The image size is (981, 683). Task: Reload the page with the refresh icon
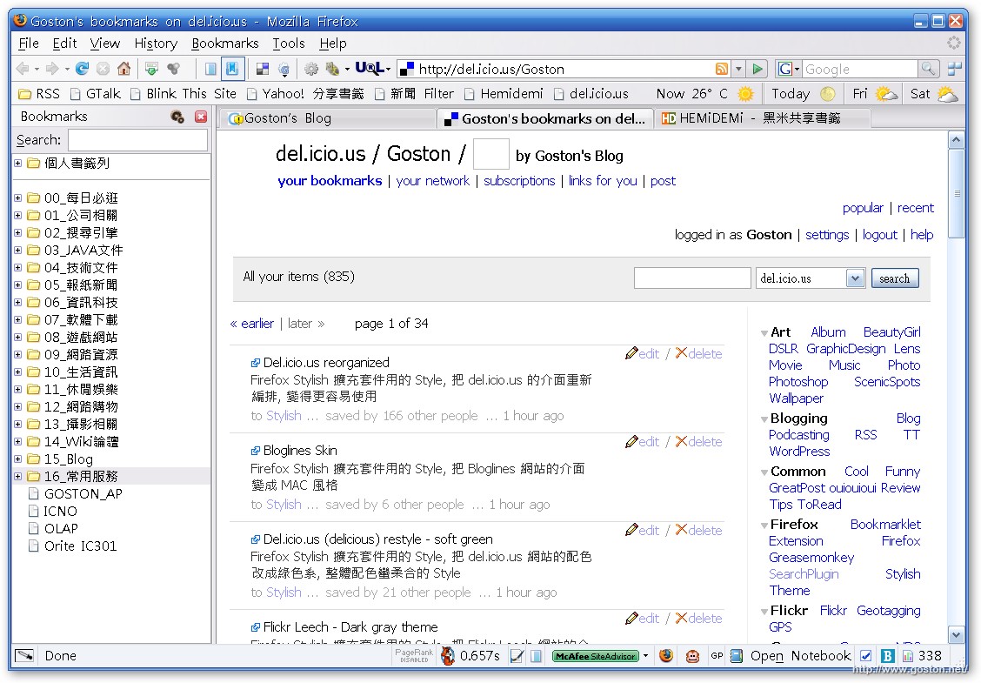tap(82, 69)
